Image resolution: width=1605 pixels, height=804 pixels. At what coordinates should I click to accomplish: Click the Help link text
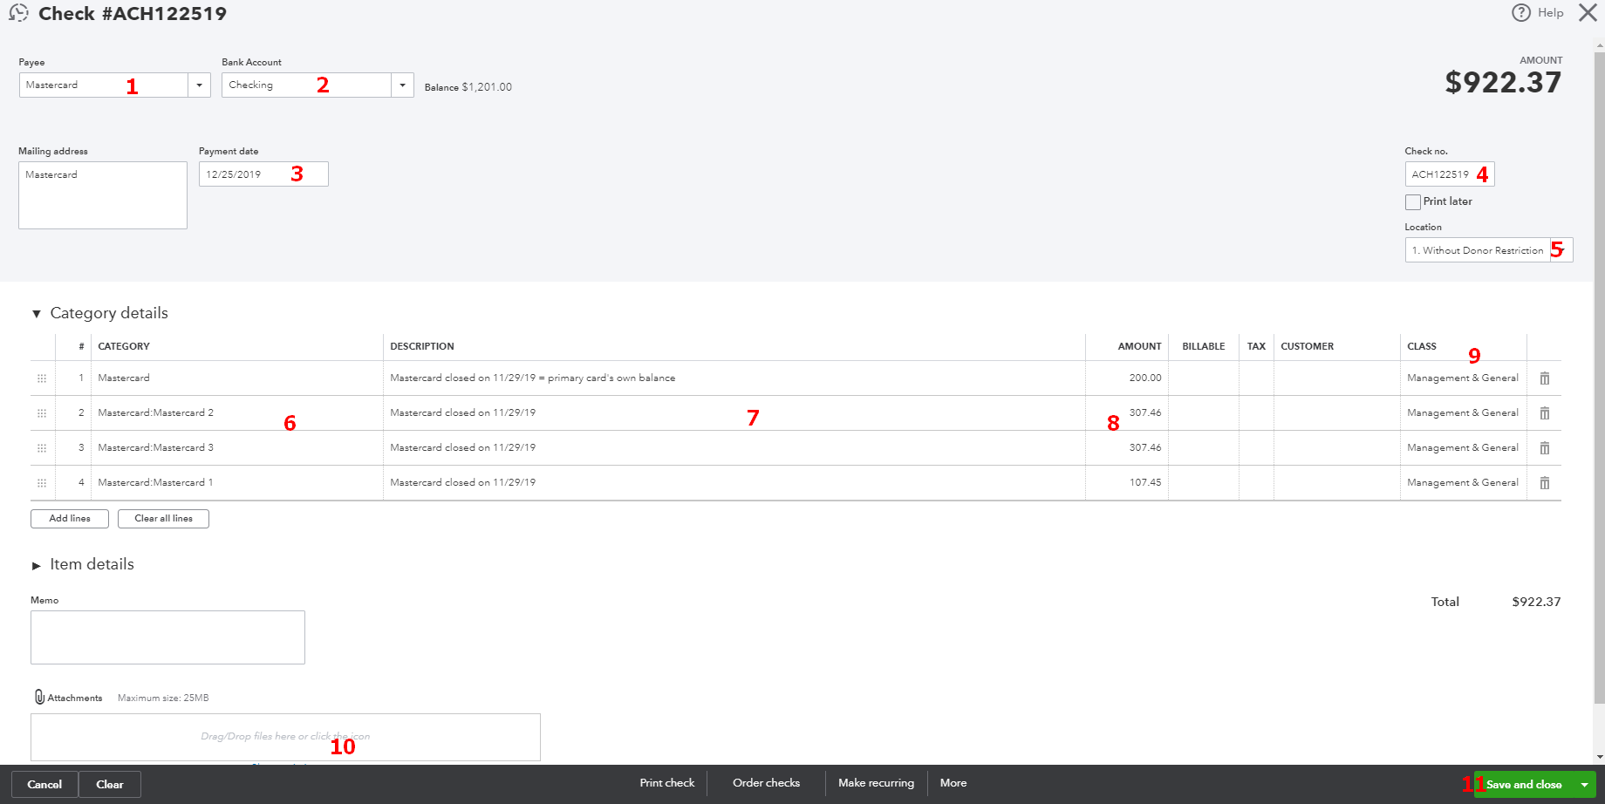click(1550, 12)
